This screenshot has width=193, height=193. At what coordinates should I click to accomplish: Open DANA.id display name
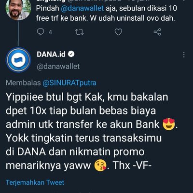pyautogui.click(x=51, y=55)
